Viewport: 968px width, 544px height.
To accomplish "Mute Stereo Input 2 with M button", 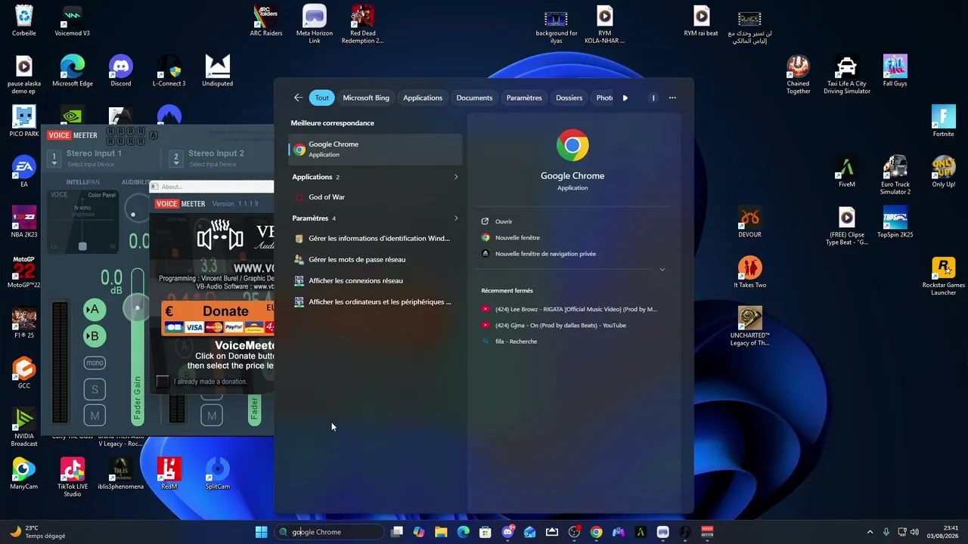I will 212,416.
